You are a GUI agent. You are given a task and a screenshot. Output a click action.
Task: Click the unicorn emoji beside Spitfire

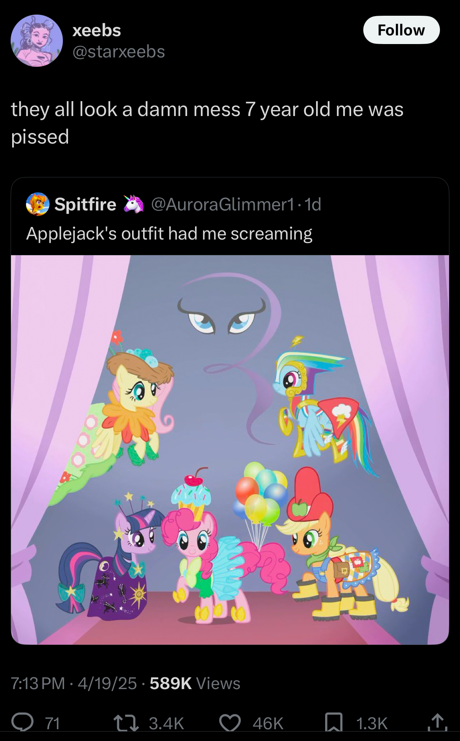tap(134, 204)
